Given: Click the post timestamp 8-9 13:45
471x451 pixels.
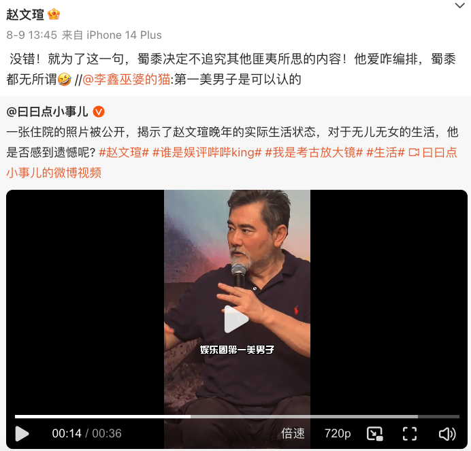Looking at the screenshot, I should point(32,35).
